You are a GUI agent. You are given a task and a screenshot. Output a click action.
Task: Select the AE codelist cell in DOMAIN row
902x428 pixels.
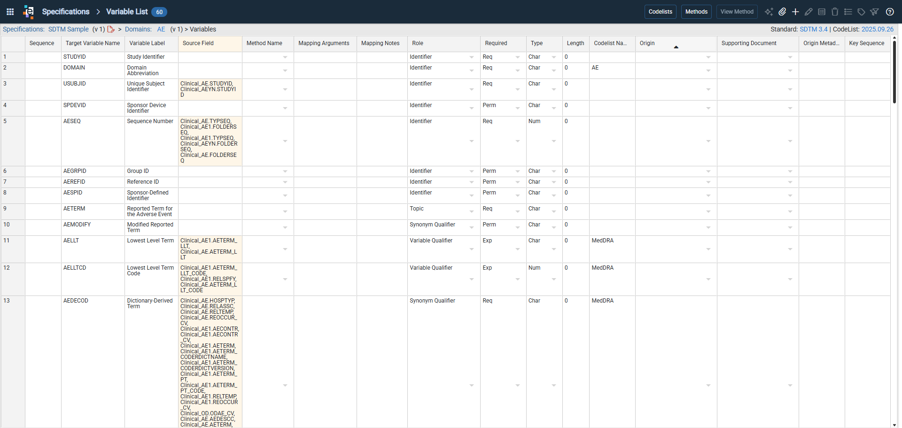[612, 70]
